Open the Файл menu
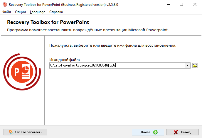Screen dimensions: 202x138 click(x=6, y=12)
